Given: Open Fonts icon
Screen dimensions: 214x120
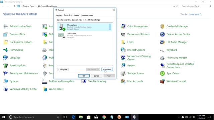Looking at the screenshot, I should click(123, 42).
